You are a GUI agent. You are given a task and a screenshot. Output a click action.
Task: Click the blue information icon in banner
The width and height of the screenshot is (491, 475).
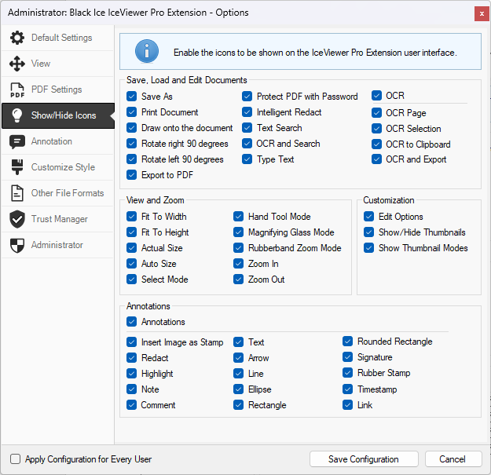[x=147, y=51]
